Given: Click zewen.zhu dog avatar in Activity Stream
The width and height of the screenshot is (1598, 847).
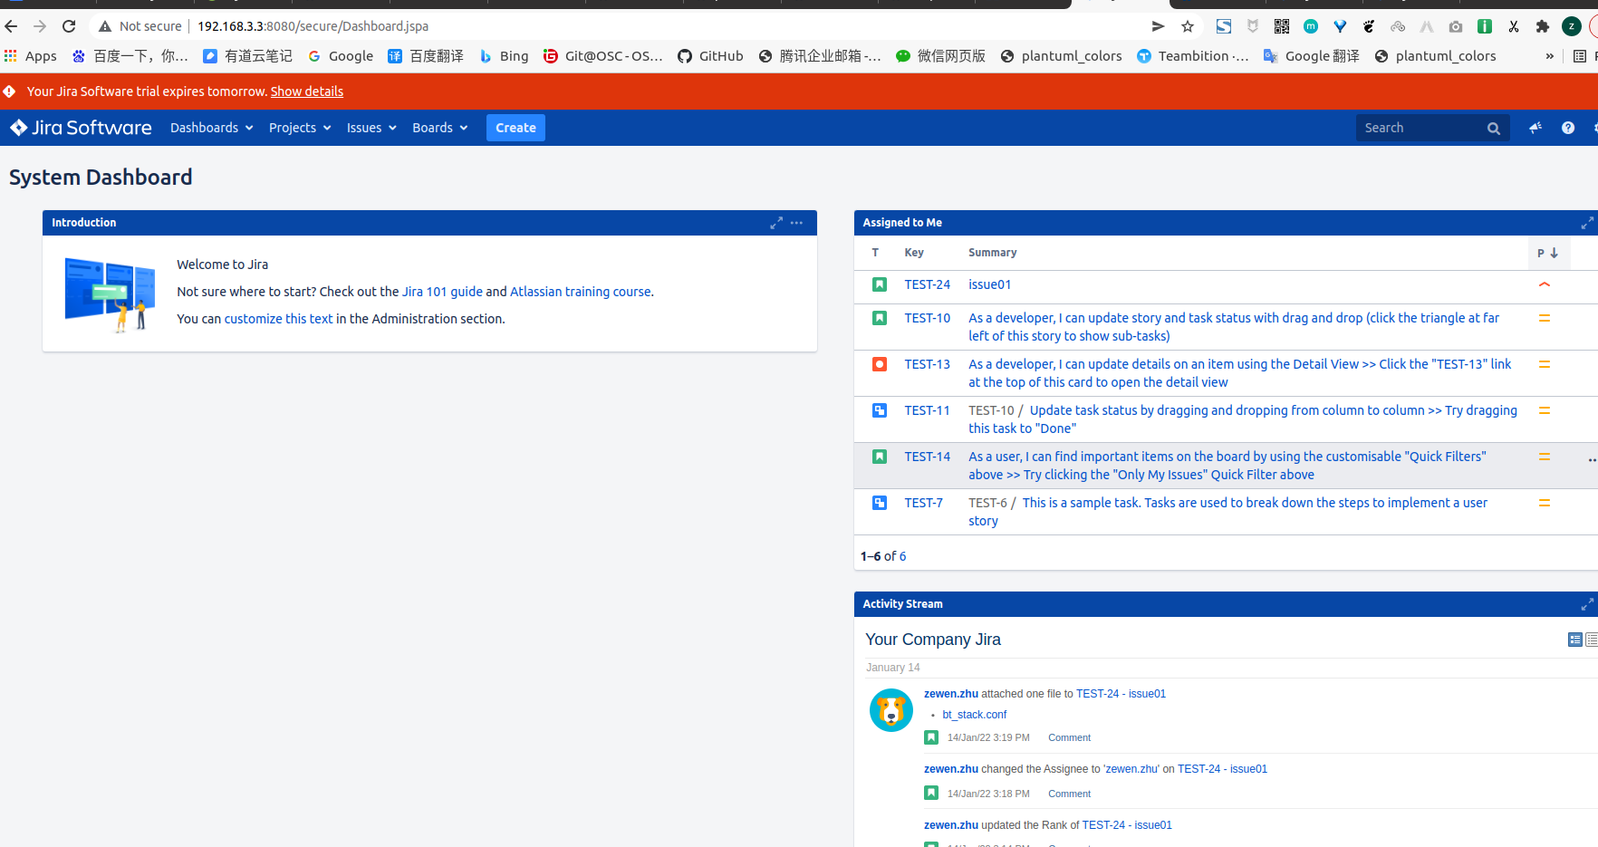Looking at the screenshot, I should 891,710.
